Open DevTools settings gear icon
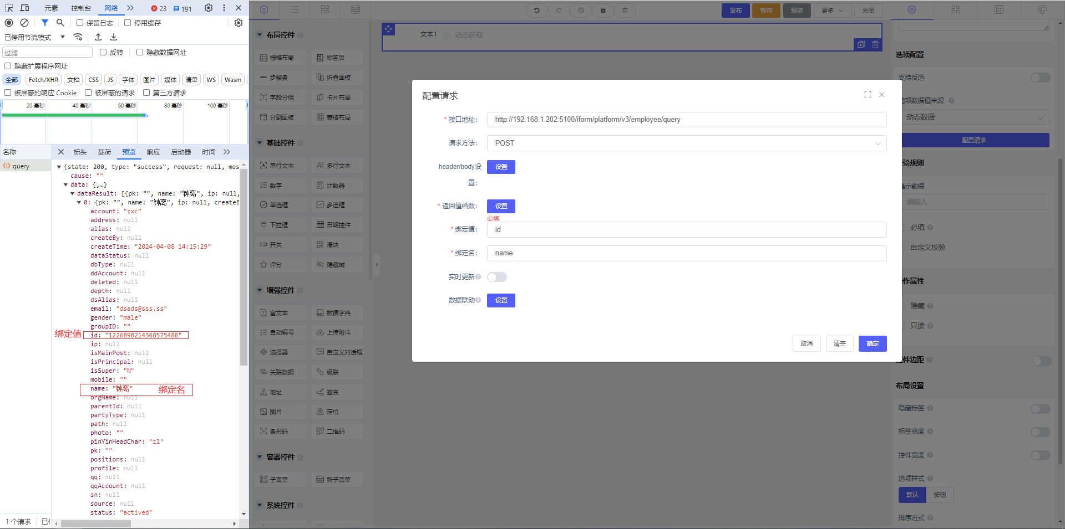 coord(209,8)
